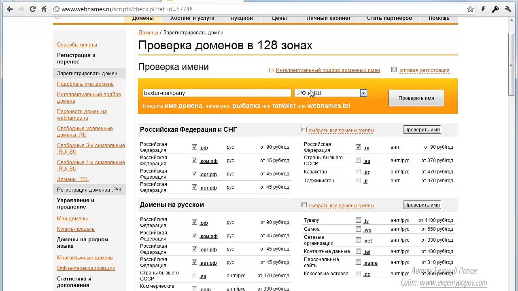
Task: Check the .kz Казахстан checkbox
Action: click(x=358, y=172)
